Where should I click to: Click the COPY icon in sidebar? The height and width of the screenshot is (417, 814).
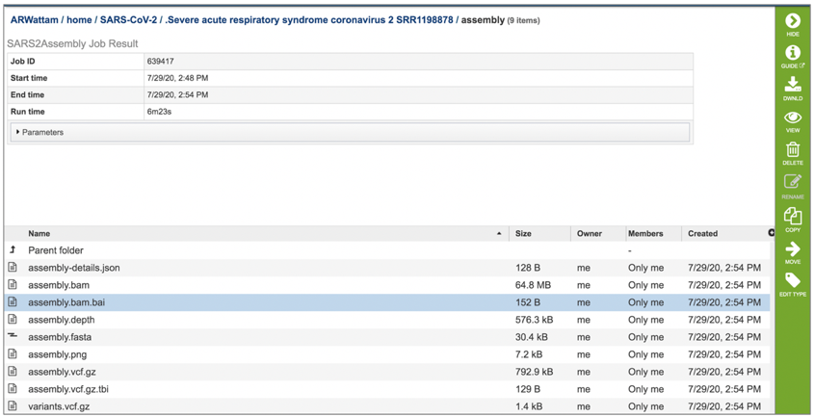[792, 216]
